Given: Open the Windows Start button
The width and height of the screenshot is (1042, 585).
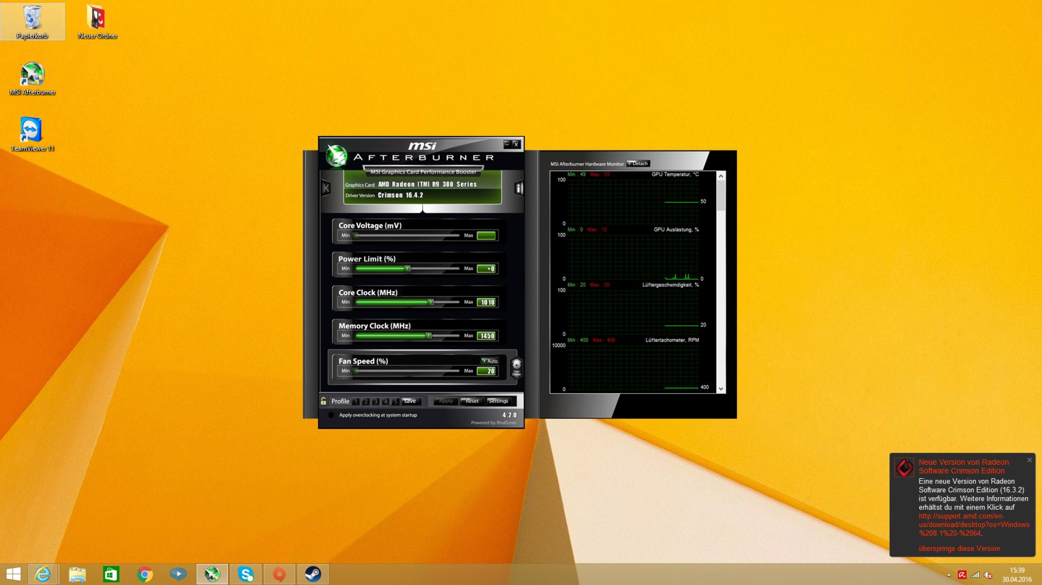Looking at the screenshot, I should pyautogui.click(x=14, y=574).
